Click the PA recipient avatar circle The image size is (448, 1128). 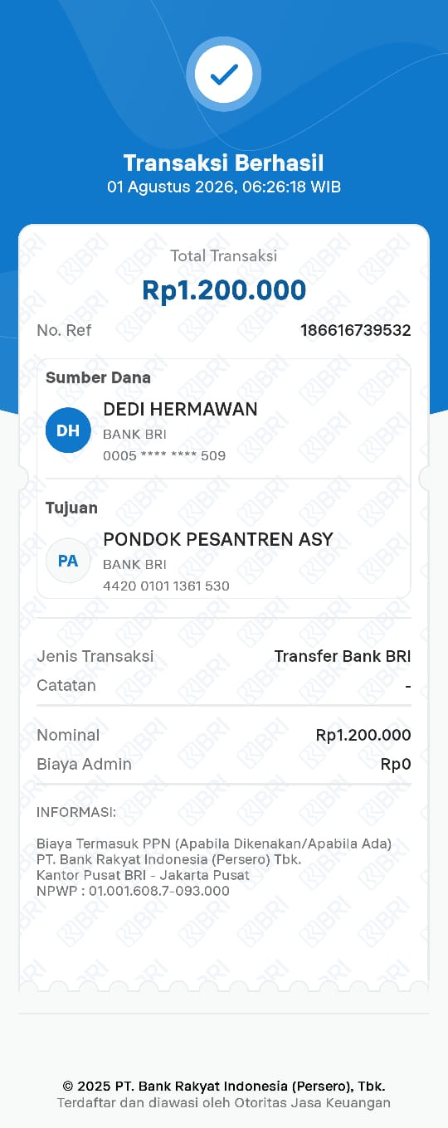point(68,561)
